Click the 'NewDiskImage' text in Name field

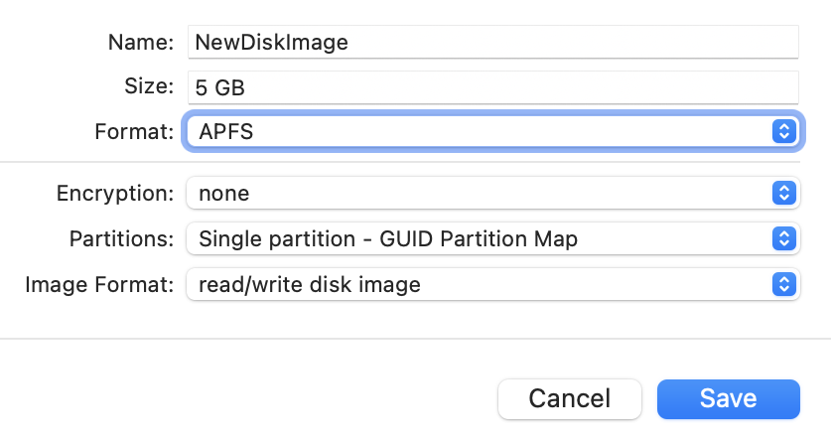coord(271,42)
